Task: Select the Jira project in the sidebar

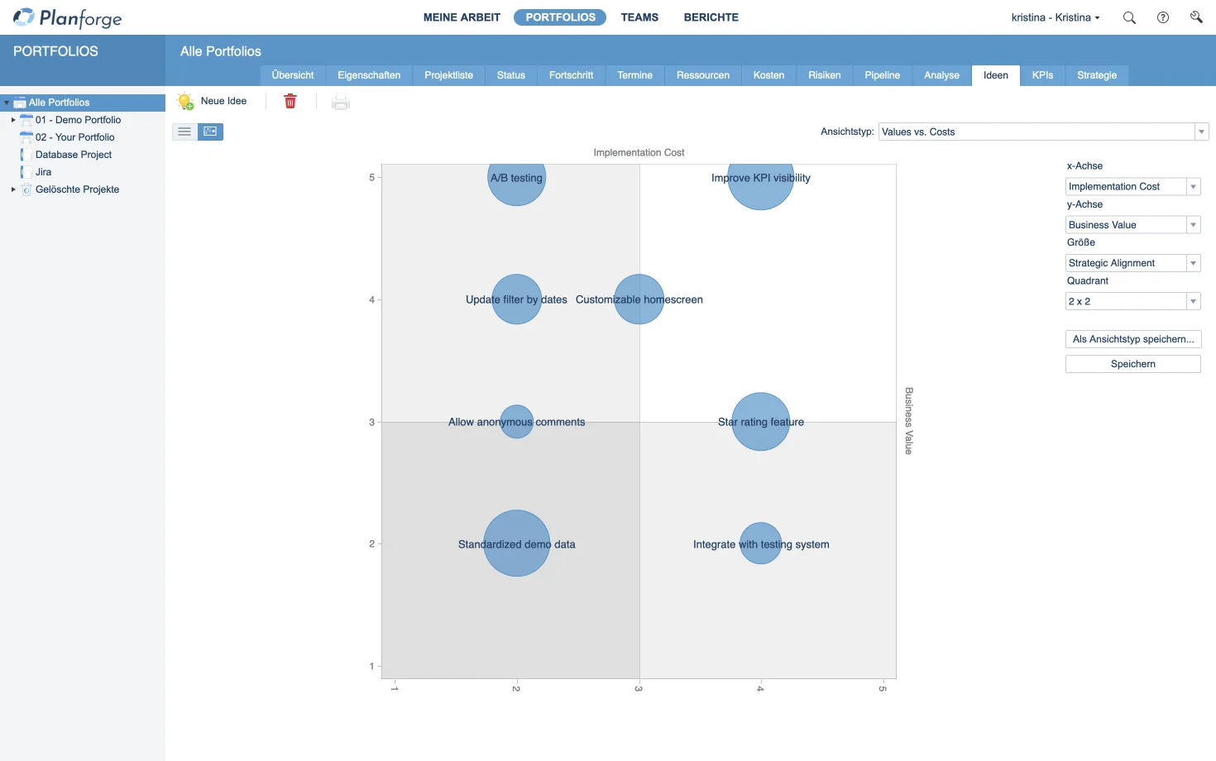Action: (43, 171)
